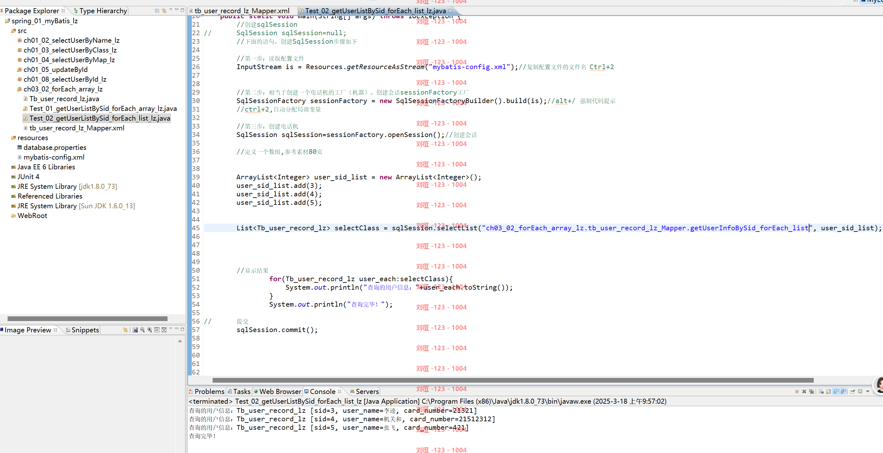Expand Referenced Libraries
This screenshot has height=453, width=883.
coord(47,196)
